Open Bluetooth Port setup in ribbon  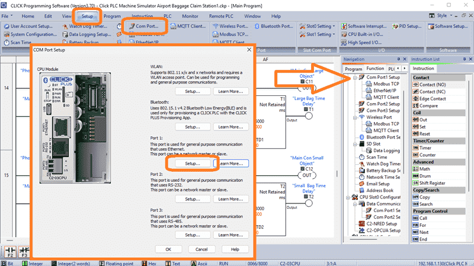coord(271,26)
